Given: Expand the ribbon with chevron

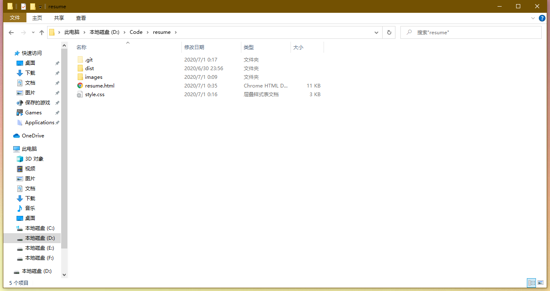Looking at the screenshot, I should tap(533, 18).
